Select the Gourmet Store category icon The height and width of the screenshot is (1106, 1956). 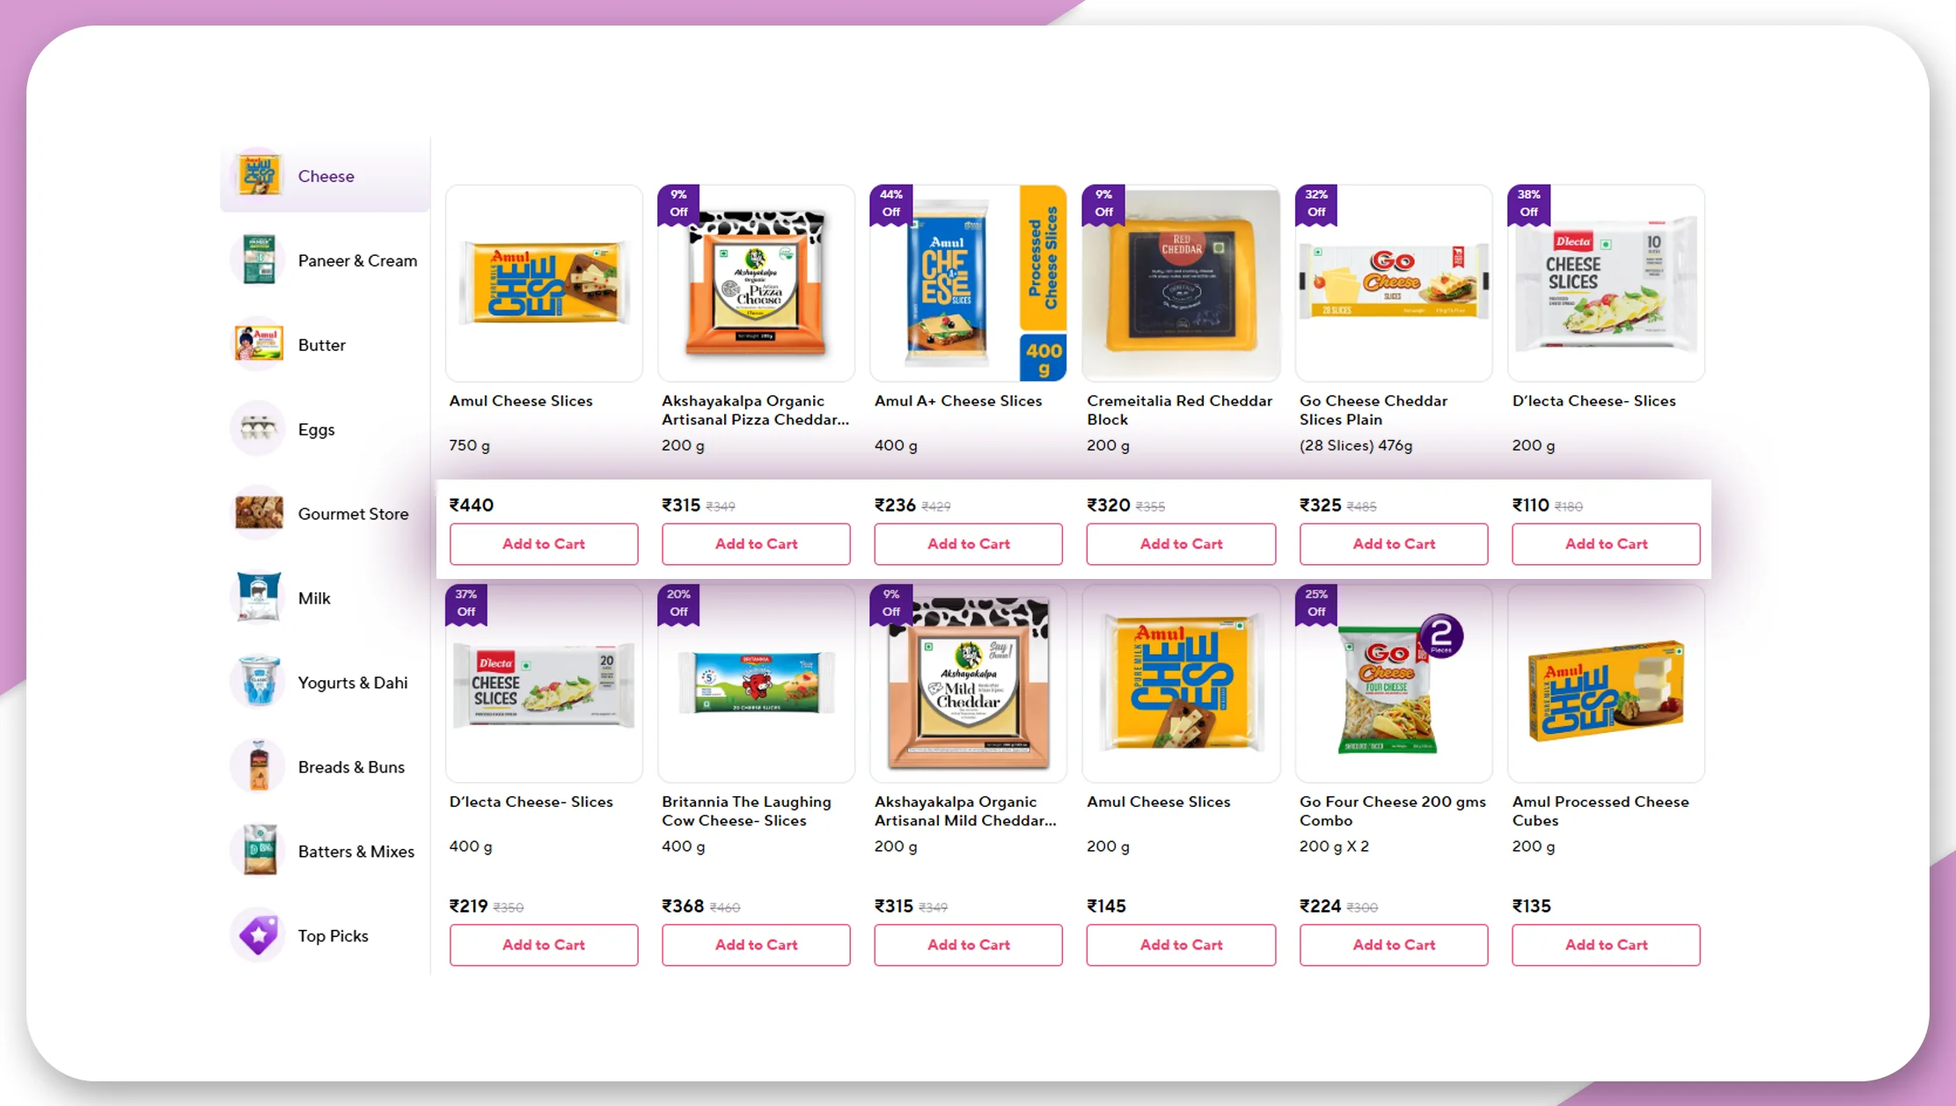click(258, 513)
